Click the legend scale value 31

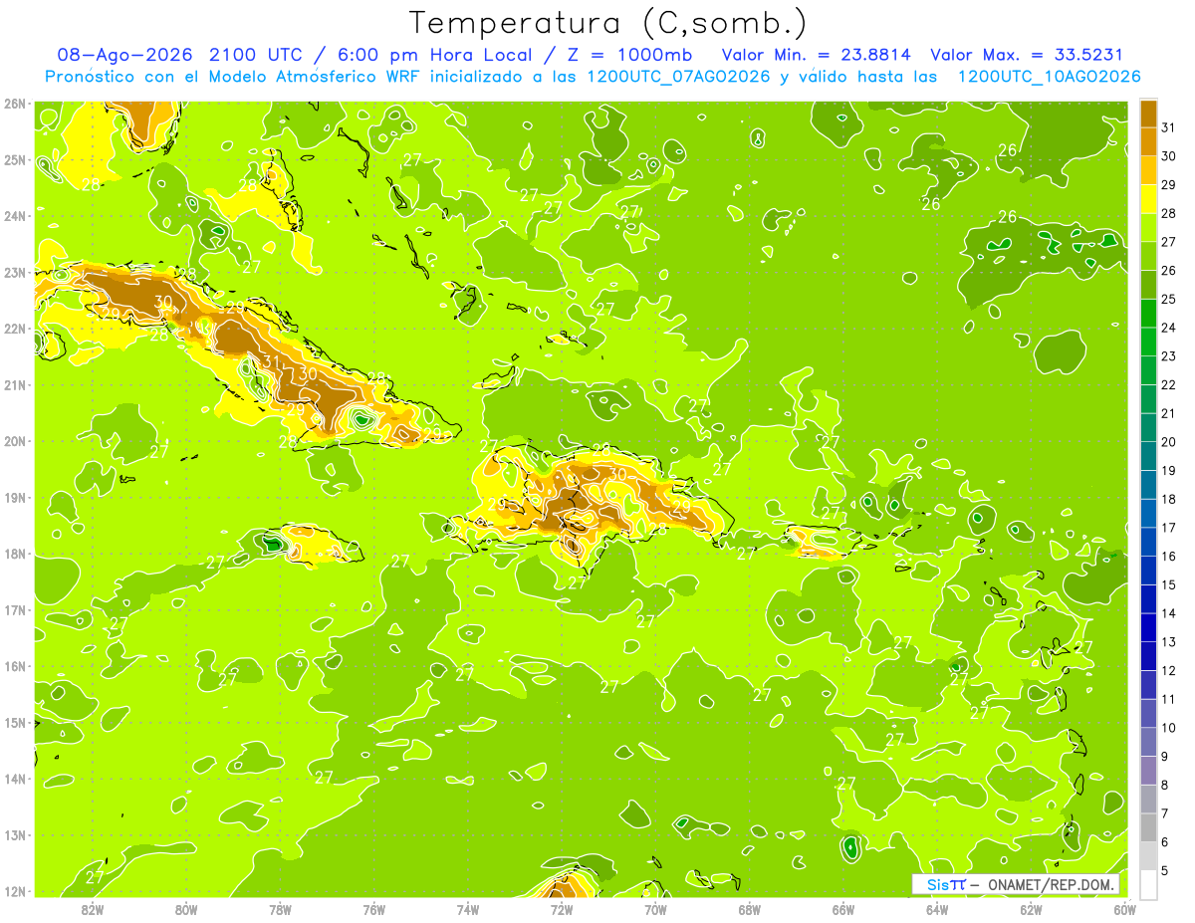point(1169,127)
